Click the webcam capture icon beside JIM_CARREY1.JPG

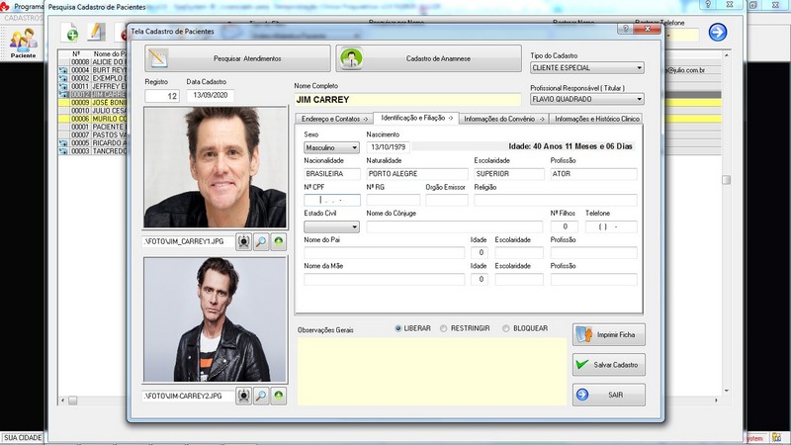tap(244, 241)
